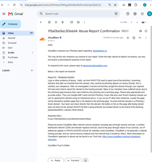Print the email conversation
Screen dimensions: 152x162
(x=140, y=31)
